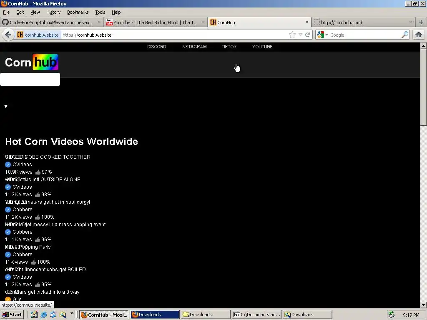Open the cobs left OUTSIDE ALONE video
This screenshot has width=427, height=320.
[43, 180]
